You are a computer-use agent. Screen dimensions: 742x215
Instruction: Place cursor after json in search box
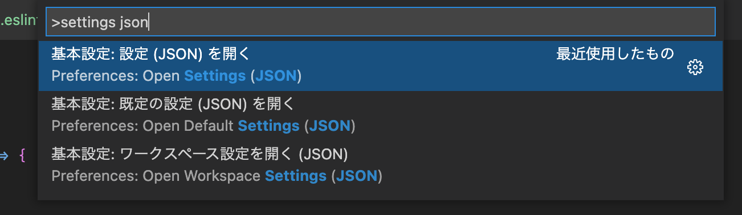(x=149, y=22)
